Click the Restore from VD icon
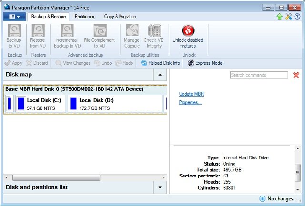 pyautogui.click(x=38, y=30)
